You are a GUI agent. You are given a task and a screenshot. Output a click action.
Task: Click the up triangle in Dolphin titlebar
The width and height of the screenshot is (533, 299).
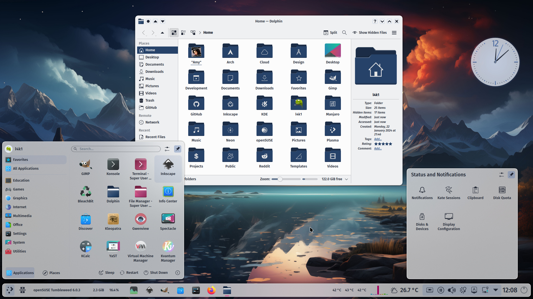(x=155, y=21)
